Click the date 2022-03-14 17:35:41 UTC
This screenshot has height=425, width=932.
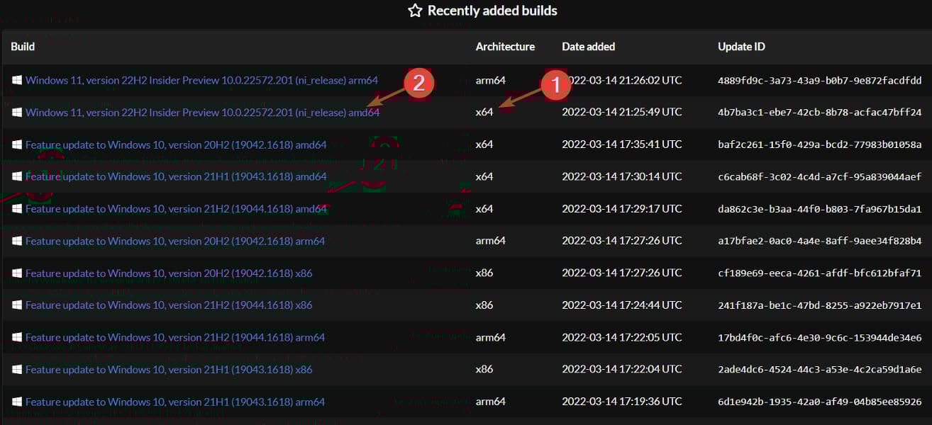click(x=622, y=144)
